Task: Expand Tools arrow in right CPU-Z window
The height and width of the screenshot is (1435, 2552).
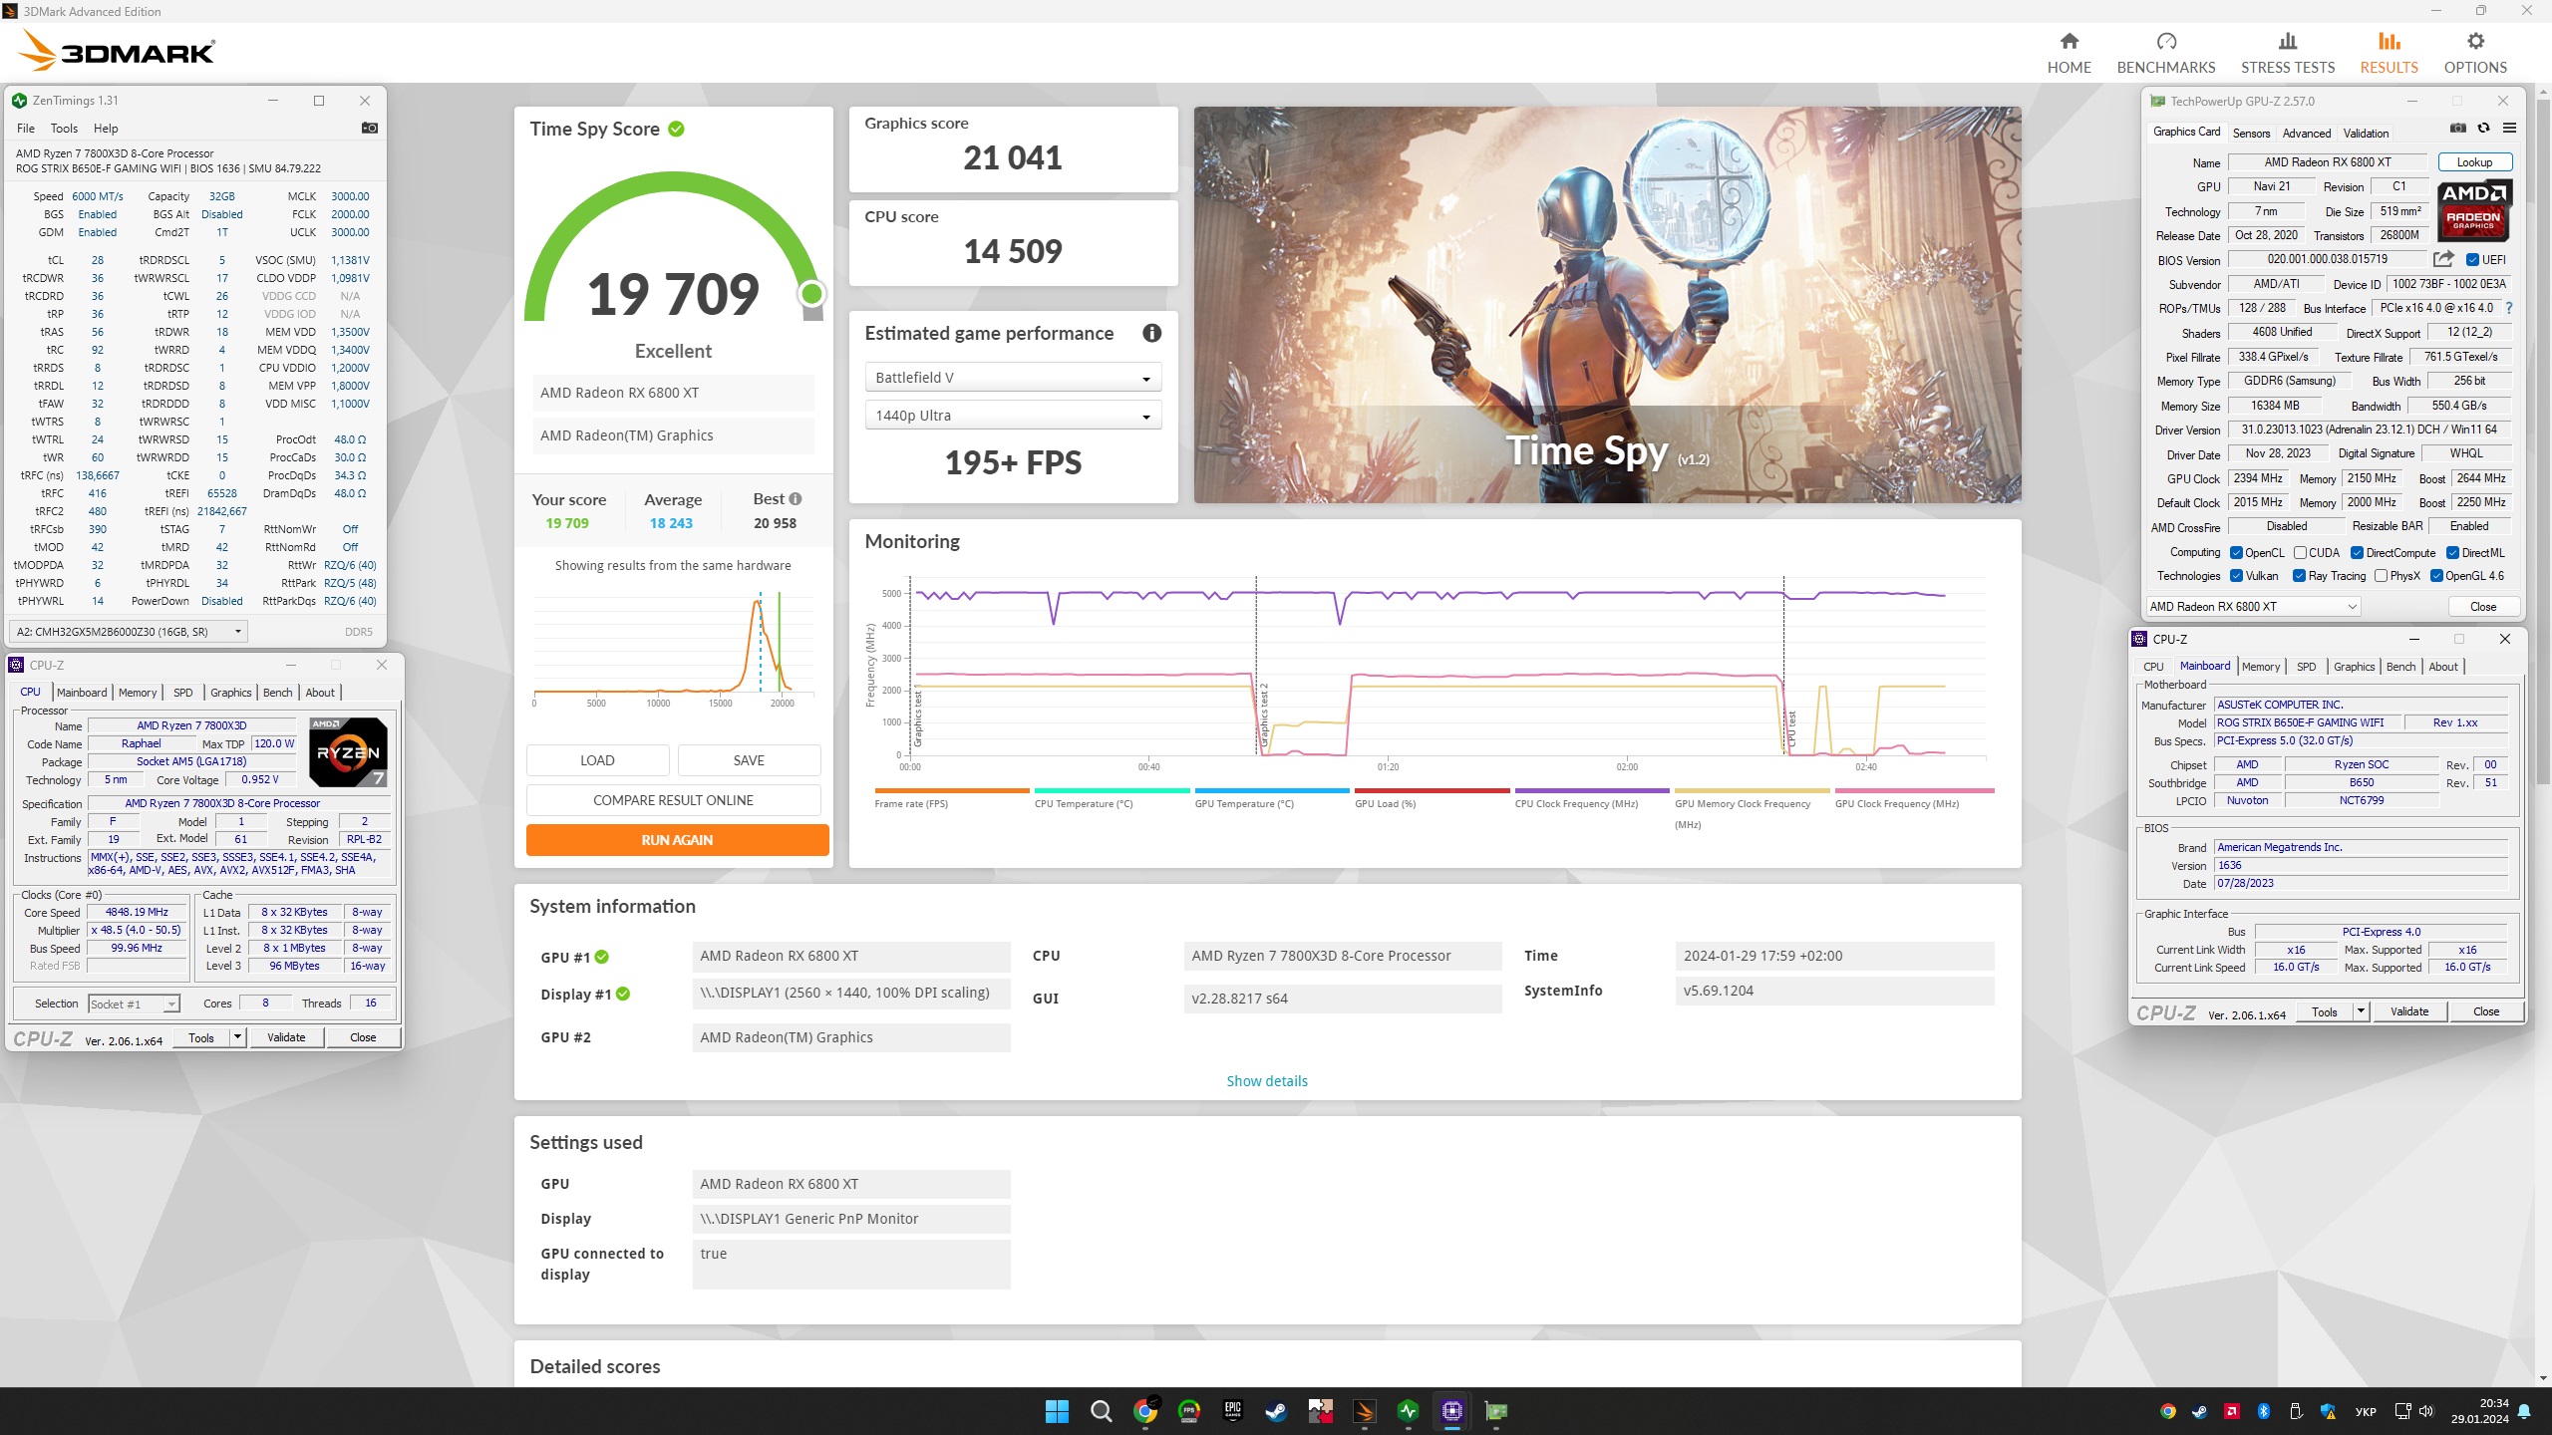Action: point(2360,1011)
